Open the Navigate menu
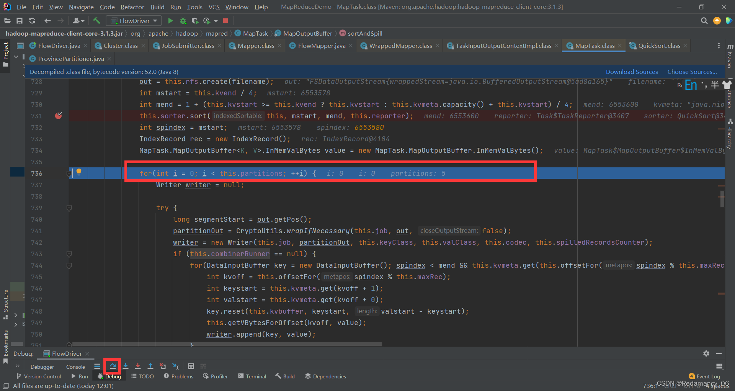The height and width of the screenshot is (391, 735). point(81,7)
